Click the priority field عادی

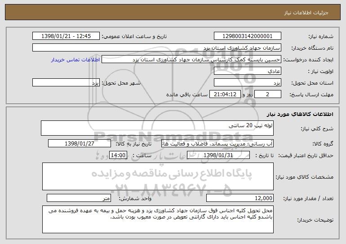pyautogui.click(x=247, y=71)
